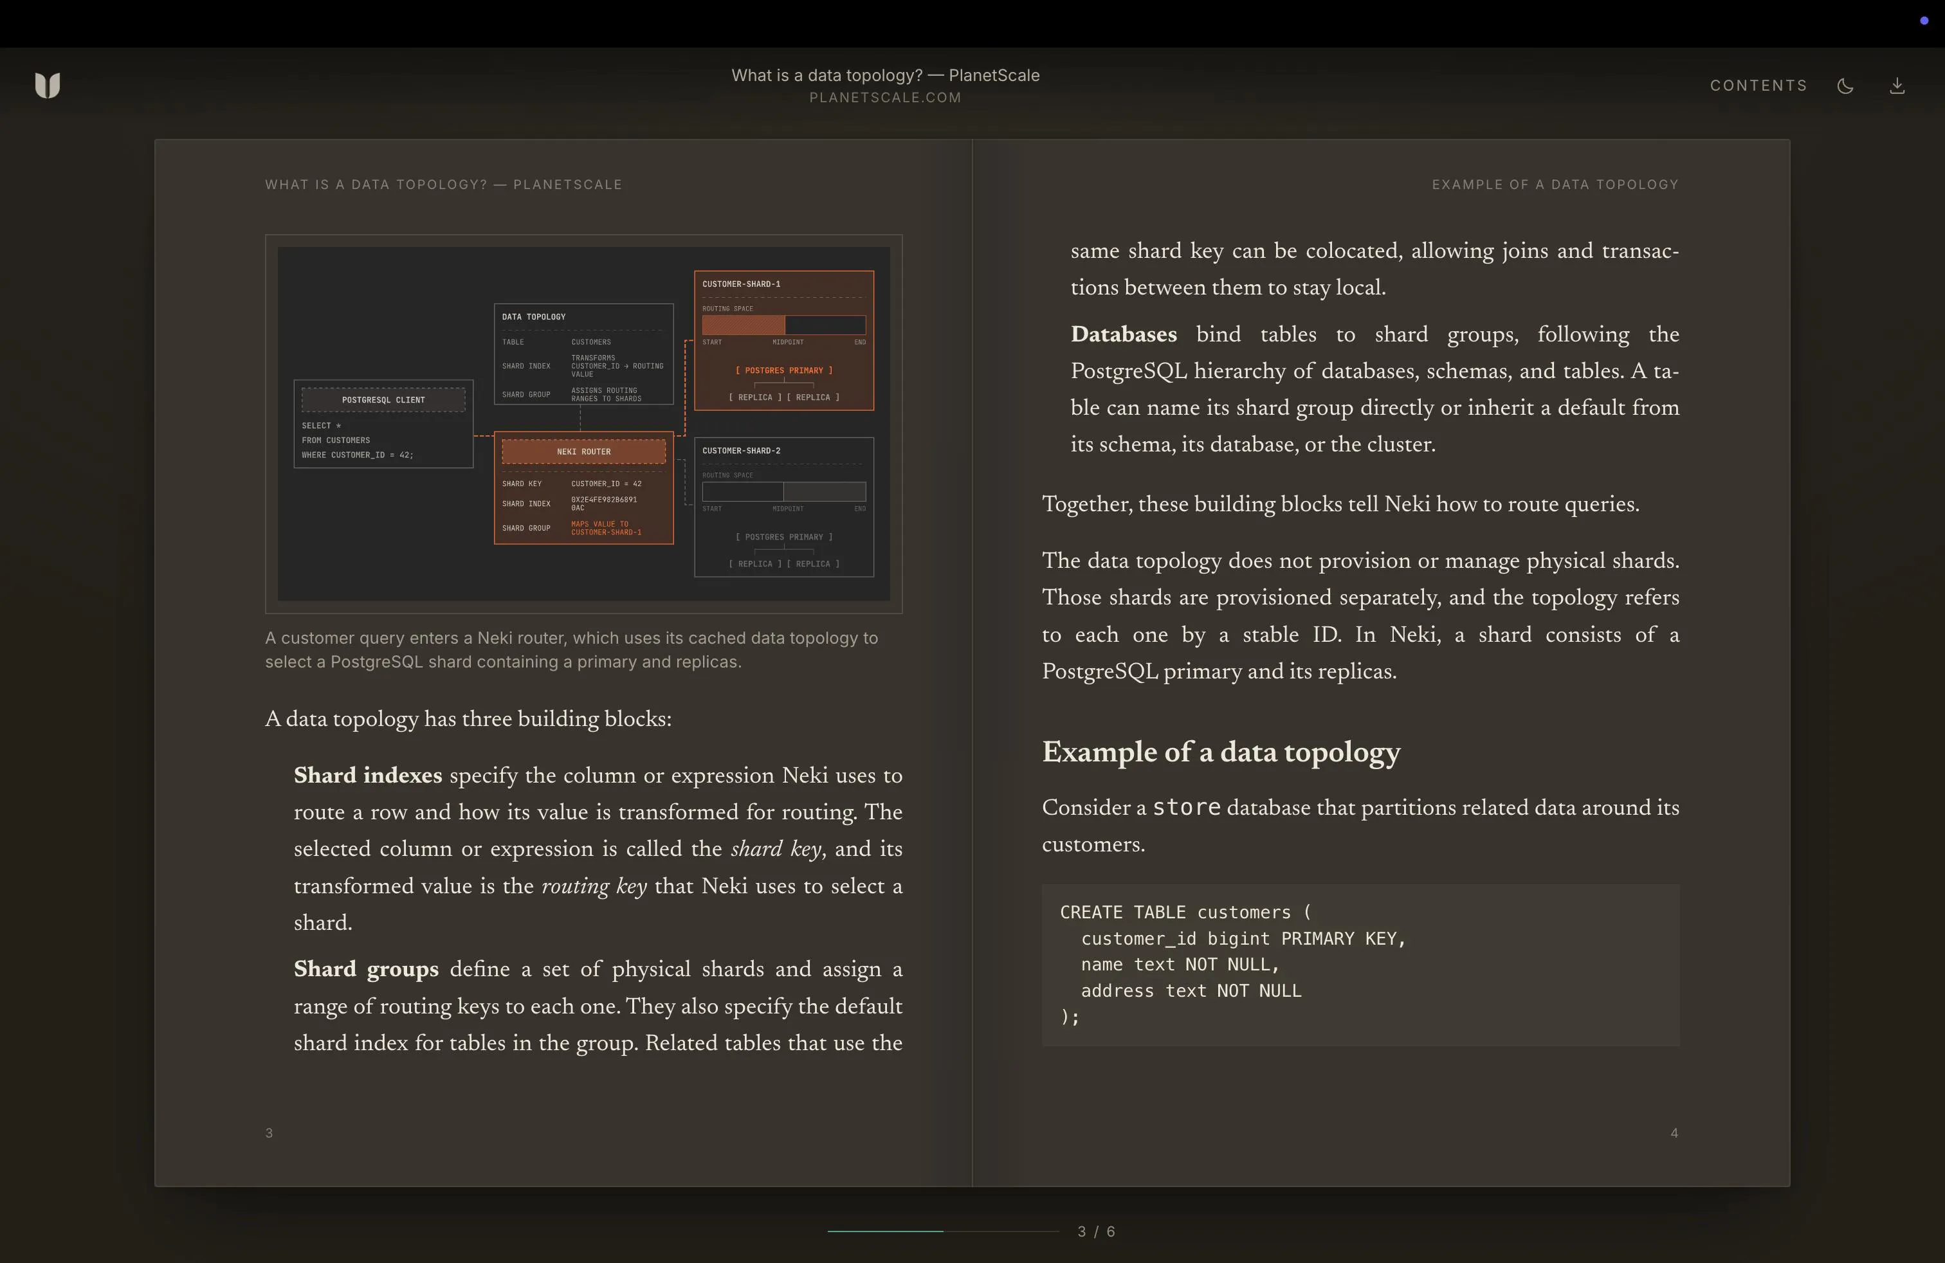The image size is (1945, 1263).
Task: Click the NEKI ROUTER box in diagram
Action: pyautogui.click(x=583, y=451)
